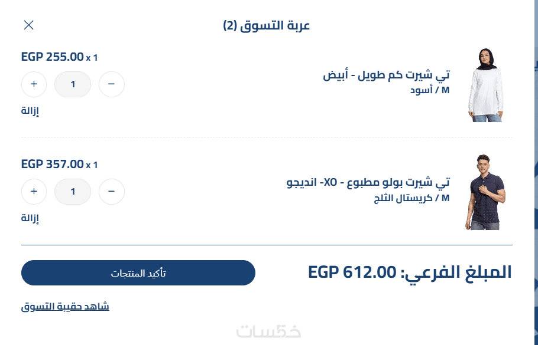This screenshot has width=538, height=345.
Task: Remove the white long-sleeve t-shirt (إزالة)
Action: click(30, 111)
